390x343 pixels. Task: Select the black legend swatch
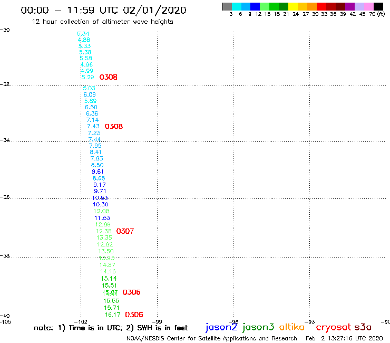[378, 6]
